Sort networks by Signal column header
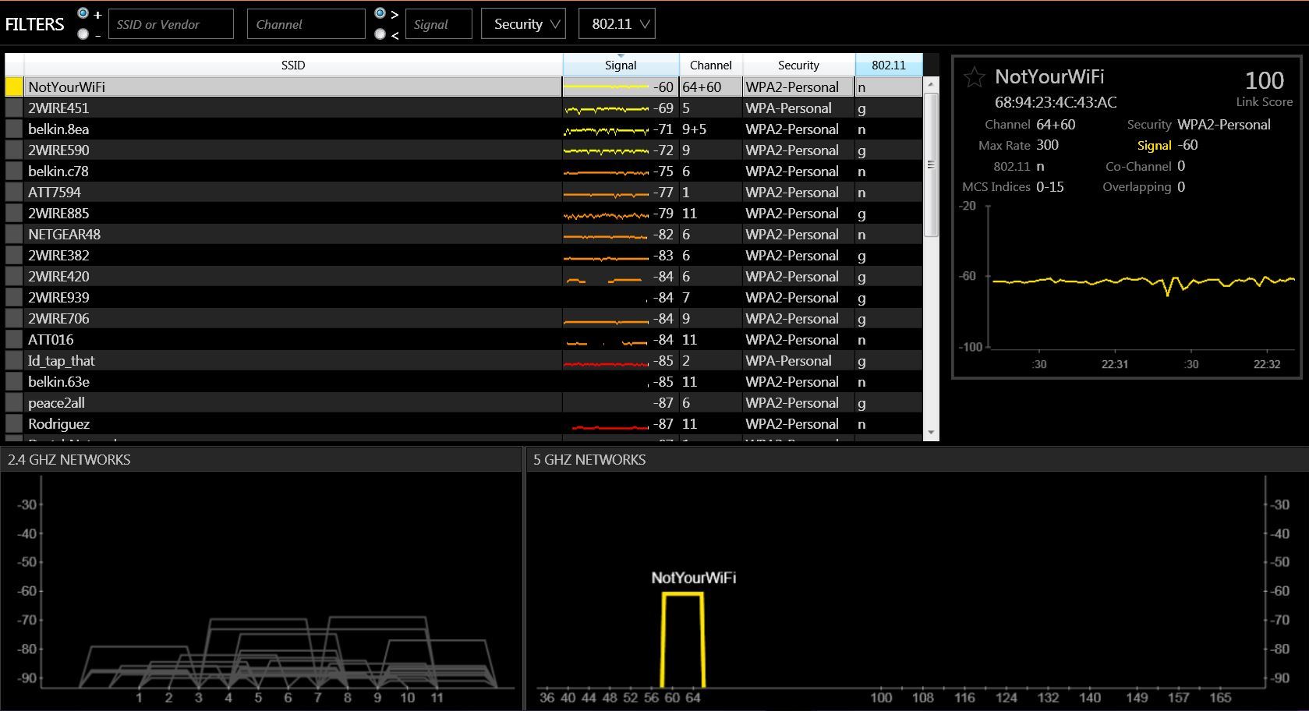This screenshot has height=711, width=1309. [x=621, y=65]
